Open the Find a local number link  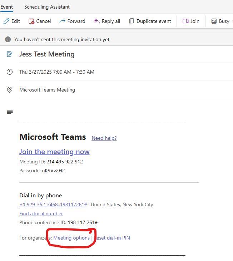(x=41, y=213)
